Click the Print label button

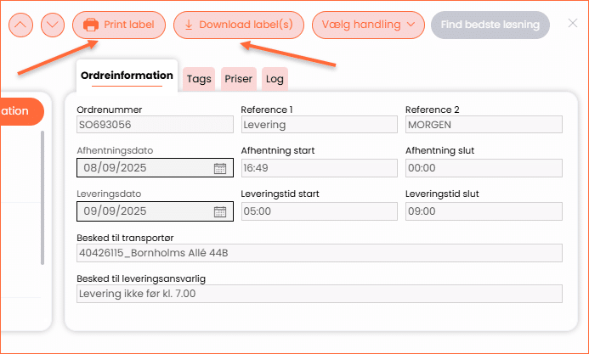tap(119, 25)
